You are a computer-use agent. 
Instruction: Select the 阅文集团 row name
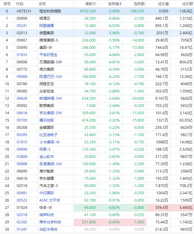click(47, 69)
